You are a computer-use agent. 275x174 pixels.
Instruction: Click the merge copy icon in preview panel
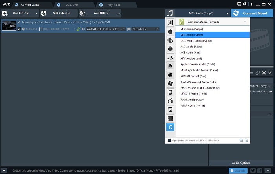tap(257, 73)
